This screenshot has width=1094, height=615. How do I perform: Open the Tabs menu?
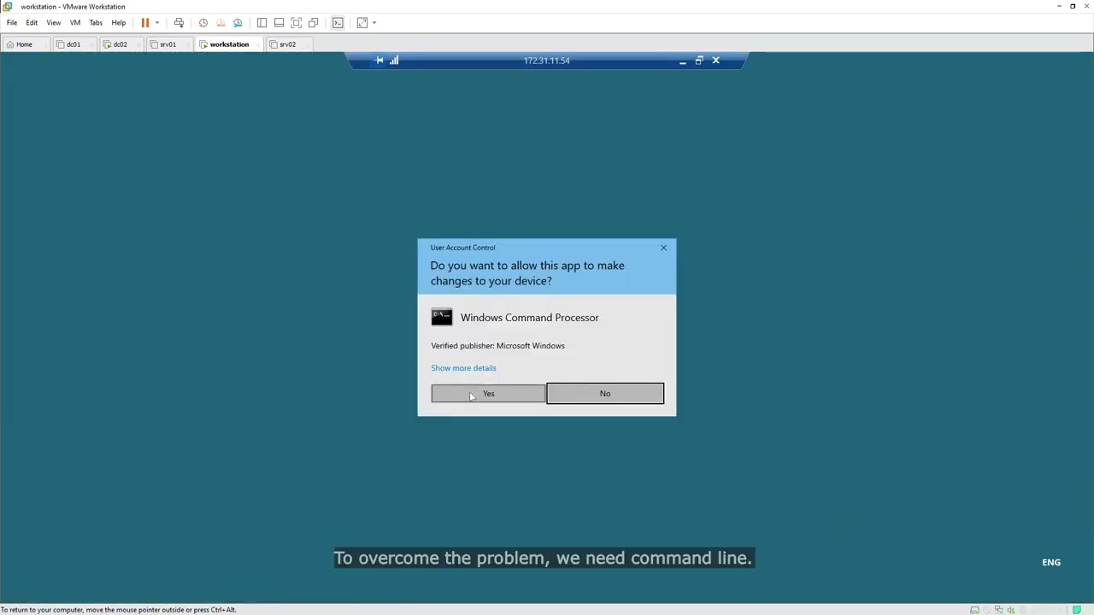coord(96,23)
